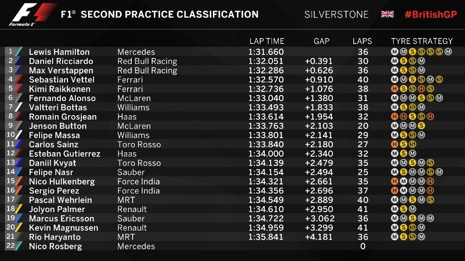Select the GAP column header
Image resolution: width=465 pixels, height=261 pixels.
click(x=322, y=41)
